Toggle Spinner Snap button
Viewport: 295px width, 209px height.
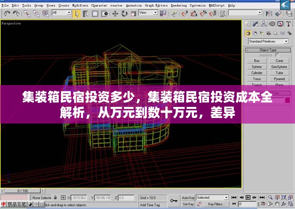213,14
